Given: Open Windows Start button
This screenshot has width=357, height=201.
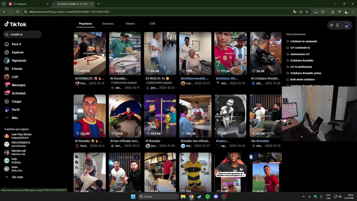Looking at the screenshot, I should point(133,197).
